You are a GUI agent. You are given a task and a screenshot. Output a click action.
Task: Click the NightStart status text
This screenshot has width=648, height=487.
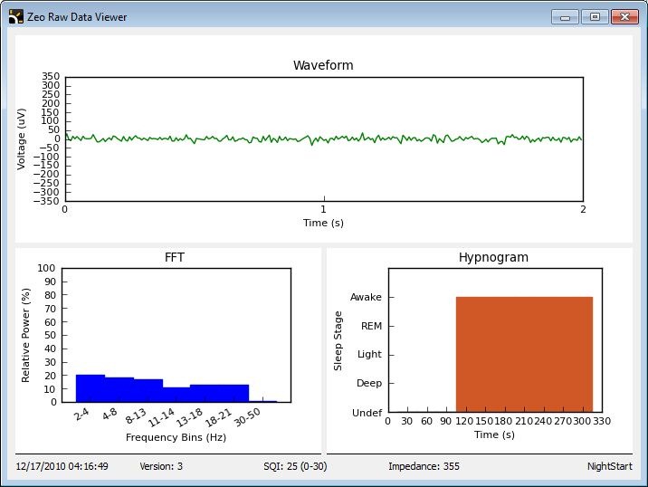coord(610,466)
